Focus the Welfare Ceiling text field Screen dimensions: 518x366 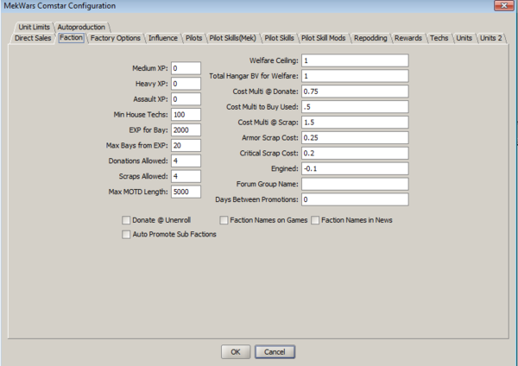[354, 60]
